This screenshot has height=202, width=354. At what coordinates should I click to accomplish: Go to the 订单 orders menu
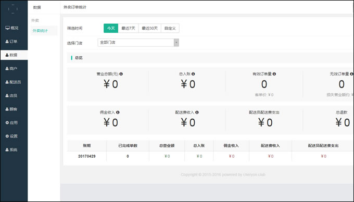14,42
